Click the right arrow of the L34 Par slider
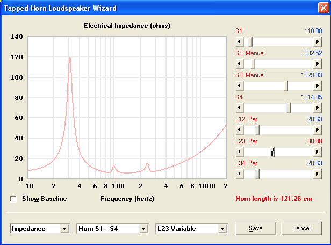Image resolution: width=331 pixels, height=245 pixels. [317, 174]
